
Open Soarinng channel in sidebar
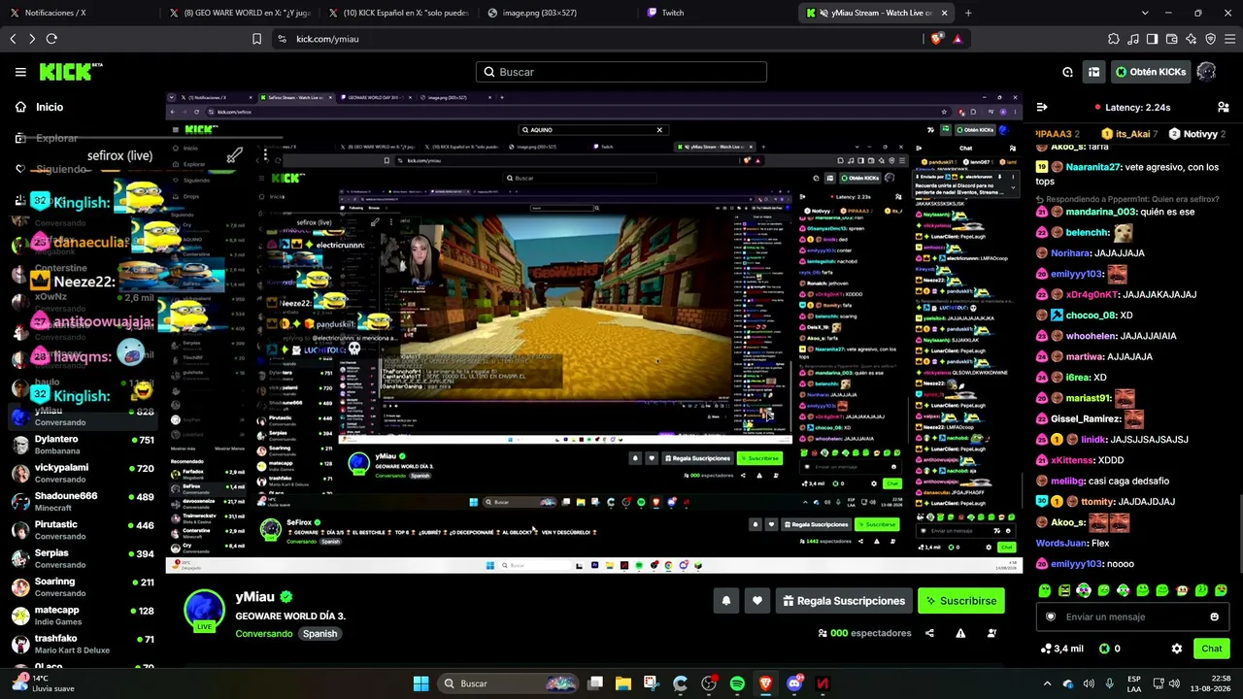84,586
